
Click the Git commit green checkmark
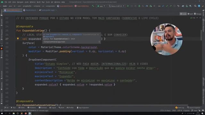pos(167,6)
